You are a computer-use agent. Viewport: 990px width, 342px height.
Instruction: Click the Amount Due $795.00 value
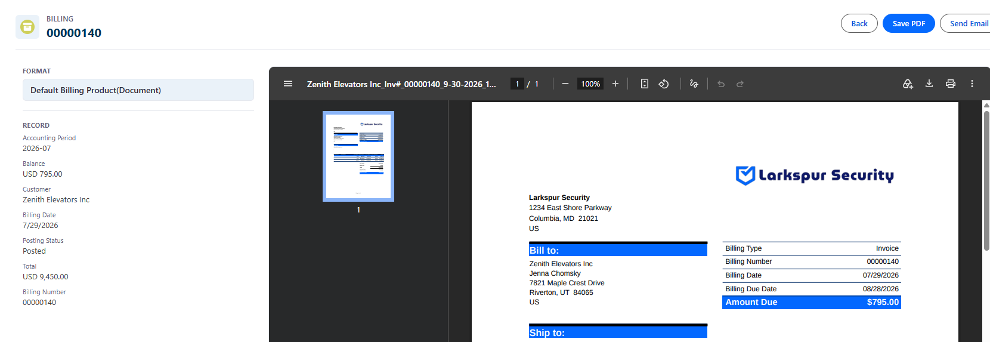(x=883, y=302)
